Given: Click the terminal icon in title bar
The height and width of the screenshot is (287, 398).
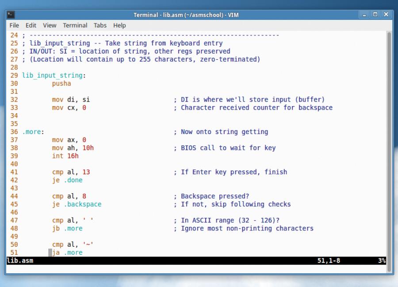Looking at the screenshot, I should click(11, 15).
